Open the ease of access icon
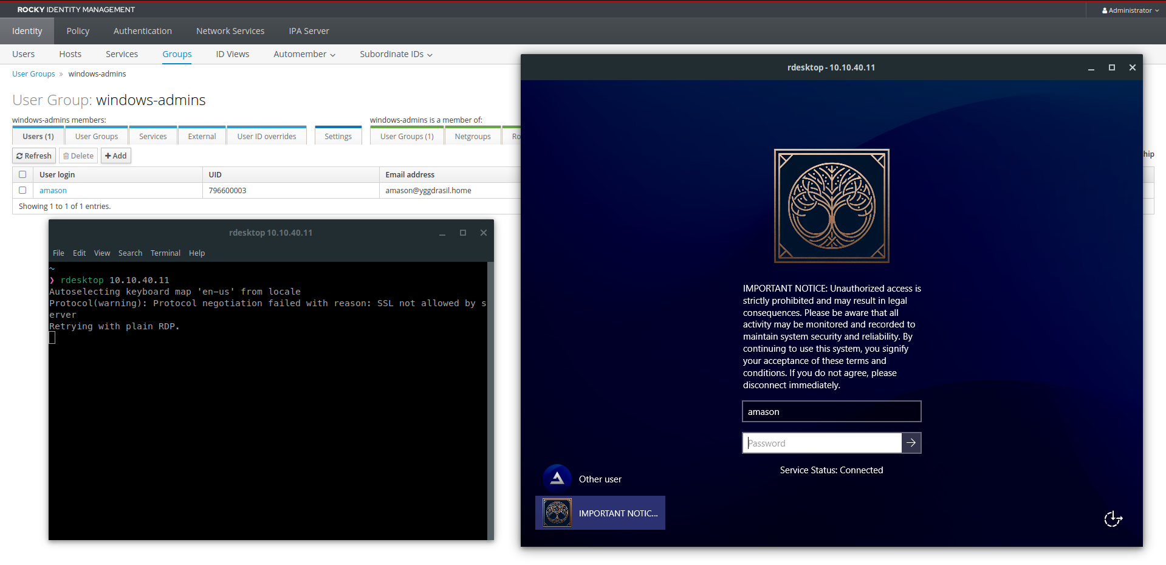Screen dimensions: 1166x565 pos(1113,519)
